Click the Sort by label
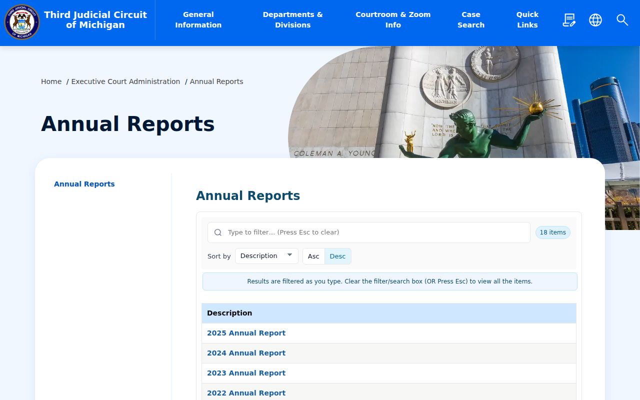This screenshot has height=400, width=640. coord(219,256)
